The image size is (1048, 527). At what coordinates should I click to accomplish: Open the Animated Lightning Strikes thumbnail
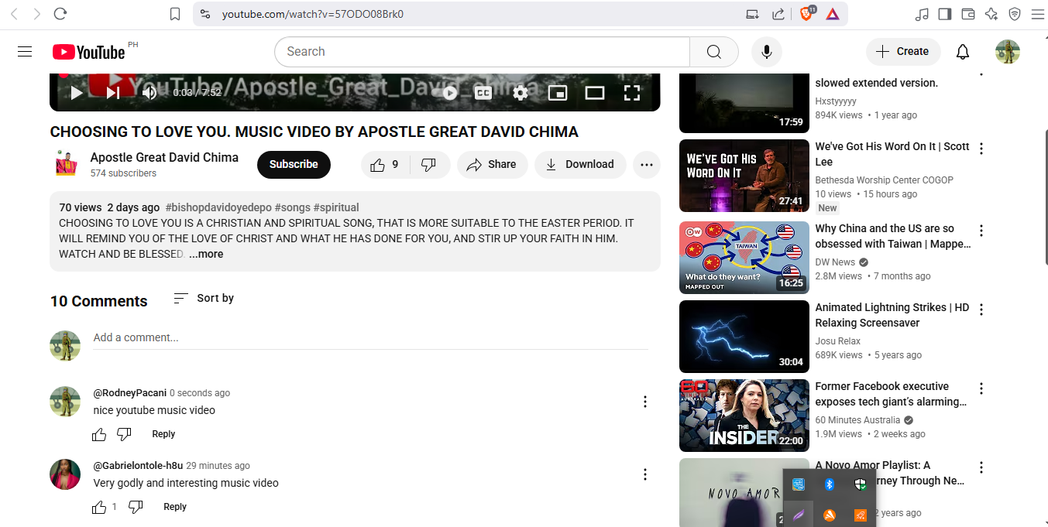point(744,337)
